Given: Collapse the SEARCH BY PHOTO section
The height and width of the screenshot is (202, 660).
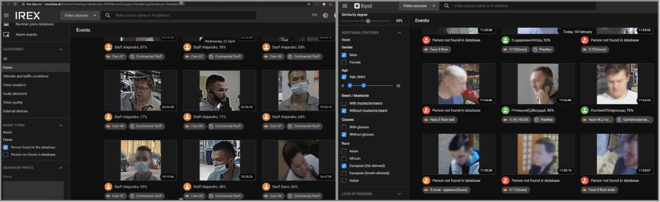Looking at the screenshot, I should click(x=61, y=168).
